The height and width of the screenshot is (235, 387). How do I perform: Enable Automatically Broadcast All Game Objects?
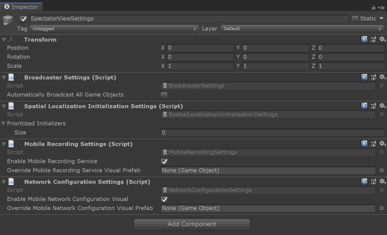tap(164, 95)
